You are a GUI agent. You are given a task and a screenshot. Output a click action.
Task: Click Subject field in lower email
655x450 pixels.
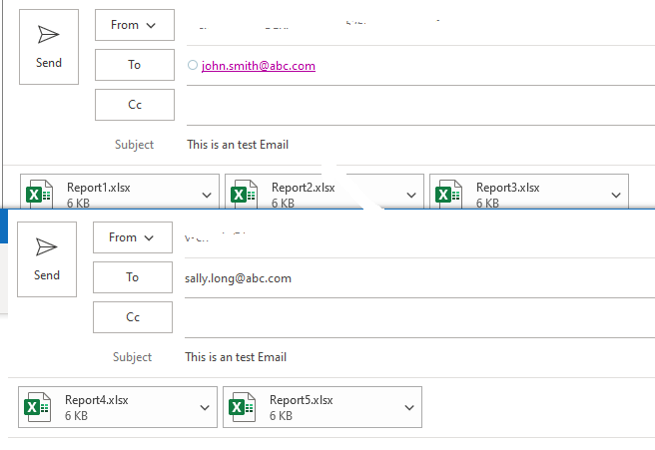(419, 357)
